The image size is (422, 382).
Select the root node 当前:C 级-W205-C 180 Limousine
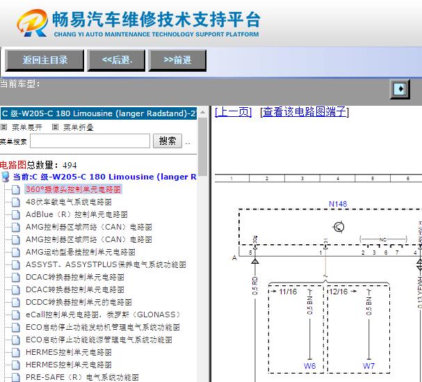105,177
